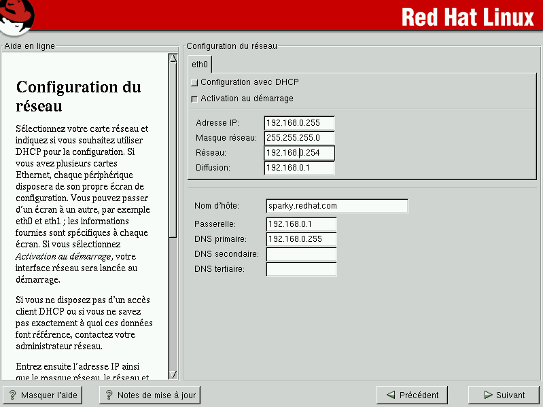
Task: Click the Réseau address field
Action: 299,153
